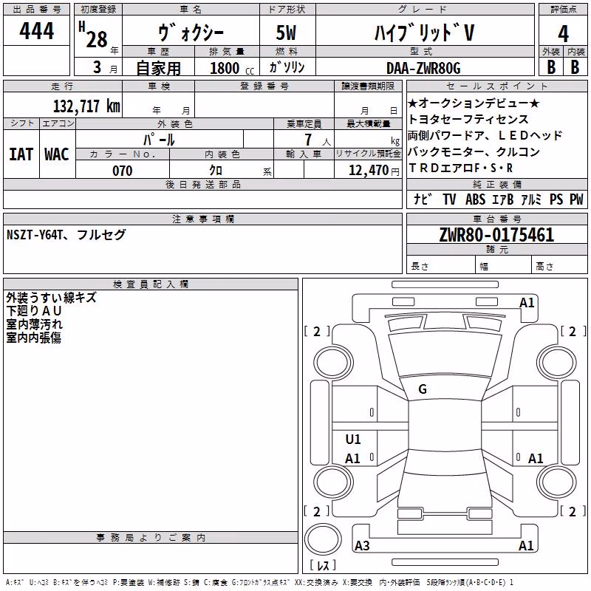Select the IAT shift value
The width and height of the screenshot is (591, 591).
[21, 154]
